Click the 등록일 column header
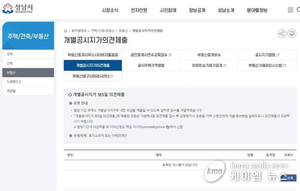 coord(270,155)
